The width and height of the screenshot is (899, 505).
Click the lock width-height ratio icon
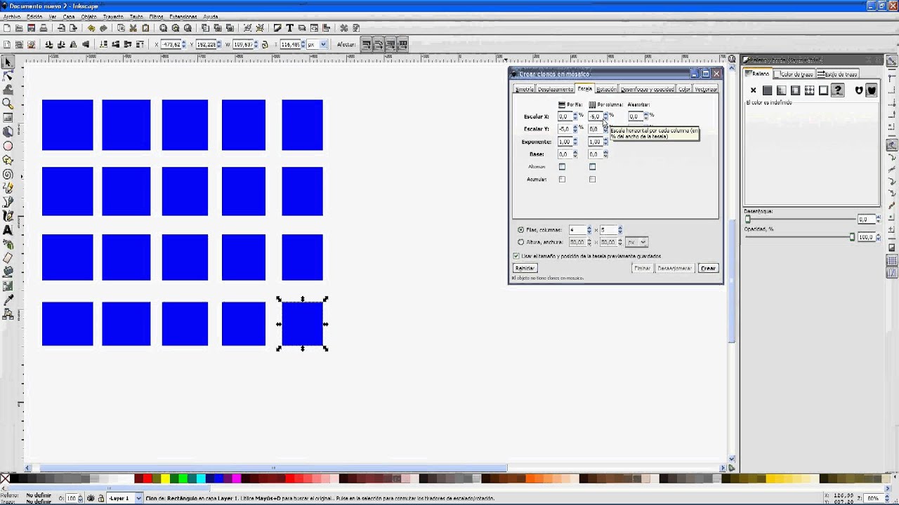[264, 44]
